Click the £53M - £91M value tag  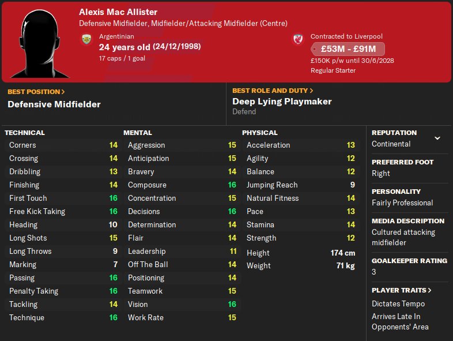348,49
